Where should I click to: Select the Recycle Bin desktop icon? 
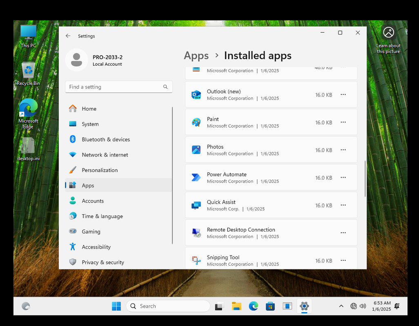(x=28, y=74)
